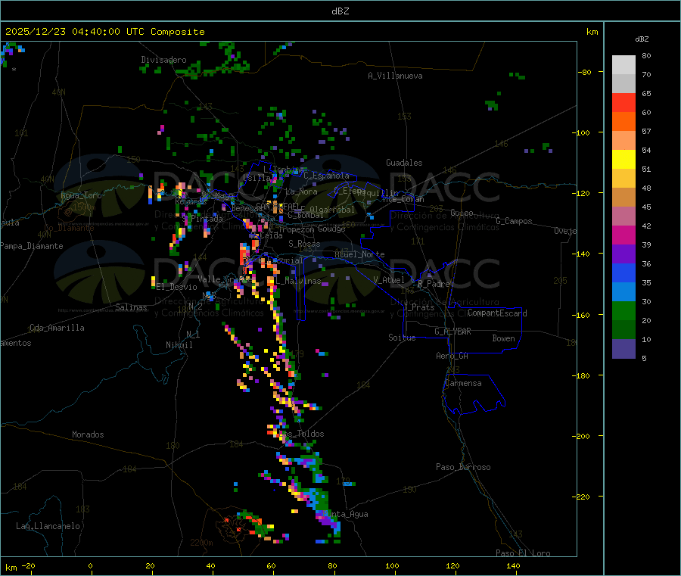The width and height of the screenshot is (681, 576).
Task: Click the timestamp 2025/12/23 04:40:00 UTC Composite
Action: [x=104, y=32]
